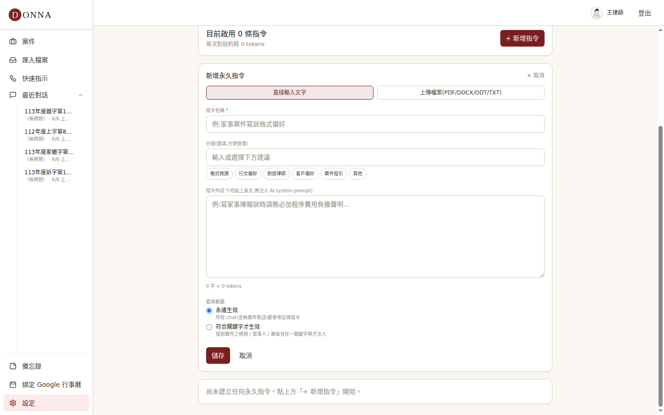Choose the 案件指引 category chip
The width and height of the screenshot is (664, 415).
point(334,174)
